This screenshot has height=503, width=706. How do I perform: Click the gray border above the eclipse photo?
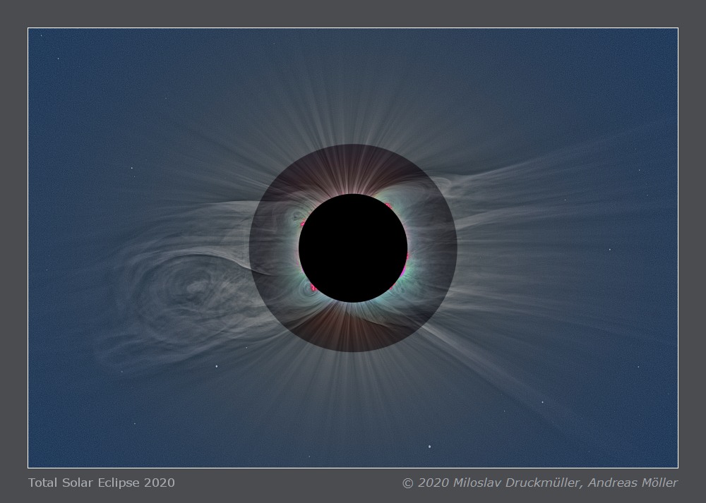click(x=353, y=13)
